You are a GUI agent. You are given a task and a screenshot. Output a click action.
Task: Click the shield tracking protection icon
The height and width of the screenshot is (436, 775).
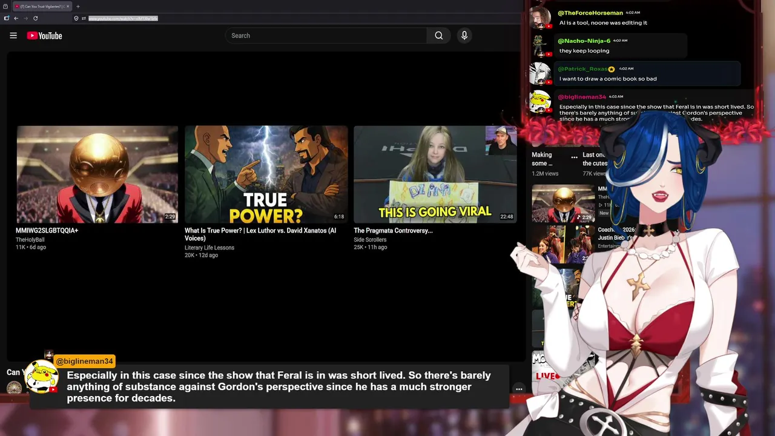[x=76, y=18]
